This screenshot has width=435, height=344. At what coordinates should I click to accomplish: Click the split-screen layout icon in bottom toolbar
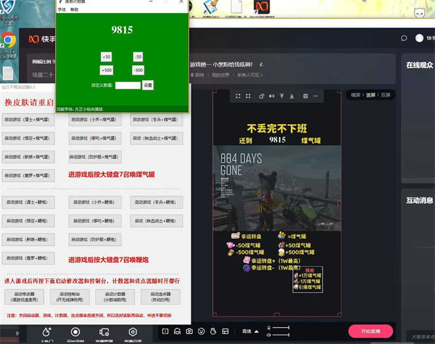coord(165,331)
